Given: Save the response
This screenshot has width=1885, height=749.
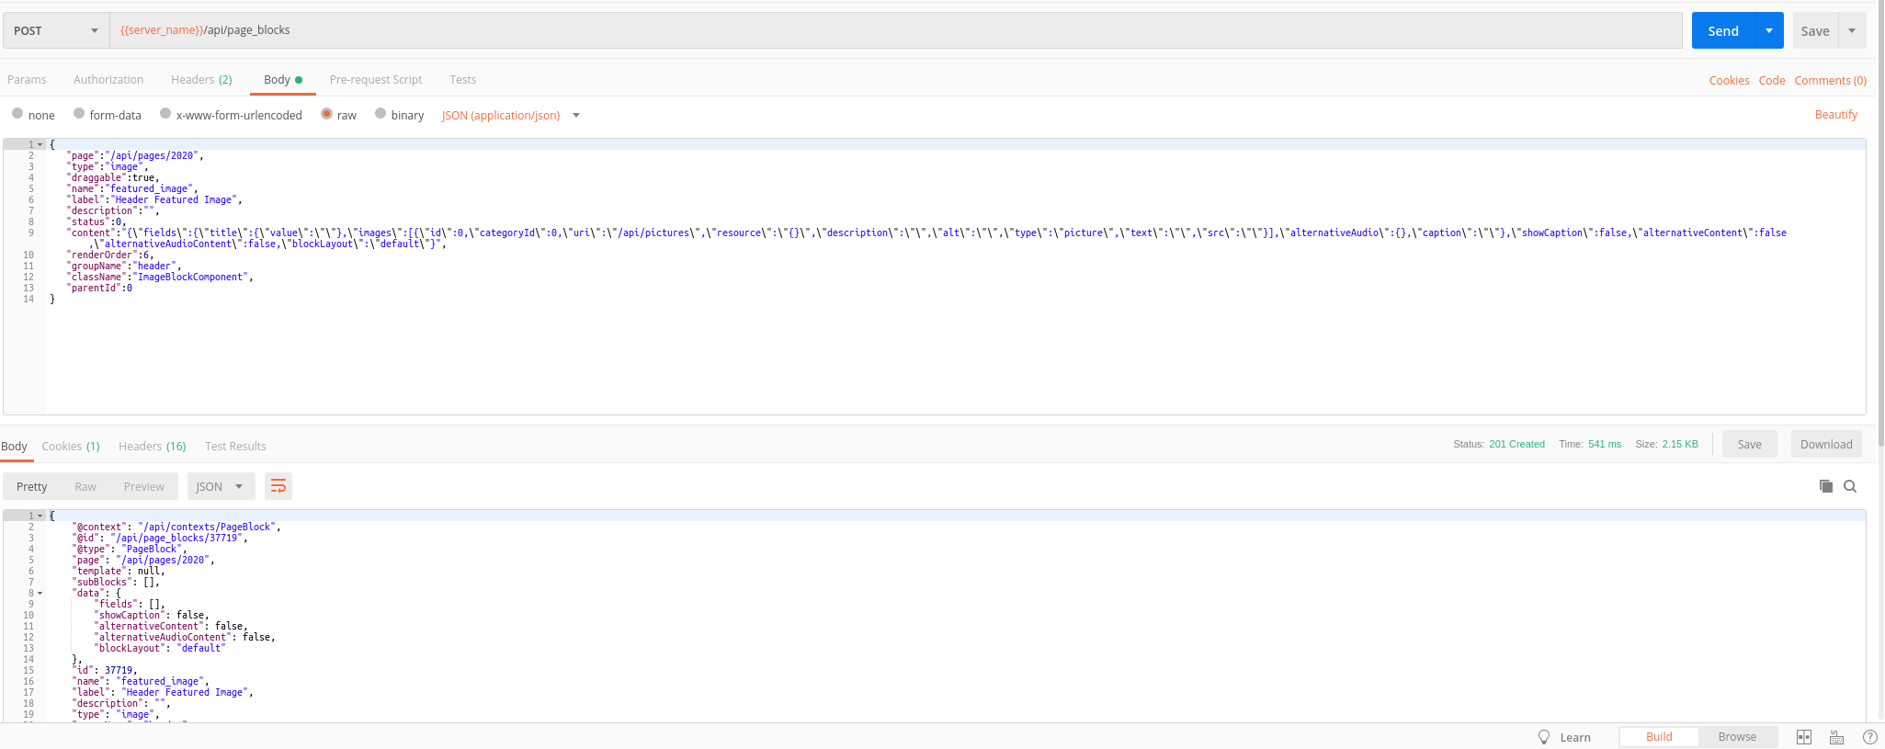Looking at the screenshot, I should (x=1750, y=444).
